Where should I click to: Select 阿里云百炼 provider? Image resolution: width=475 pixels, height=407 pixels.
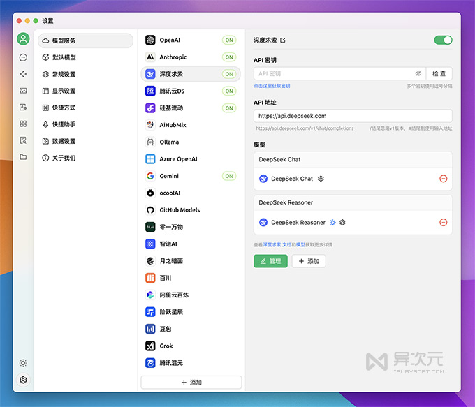191,295
